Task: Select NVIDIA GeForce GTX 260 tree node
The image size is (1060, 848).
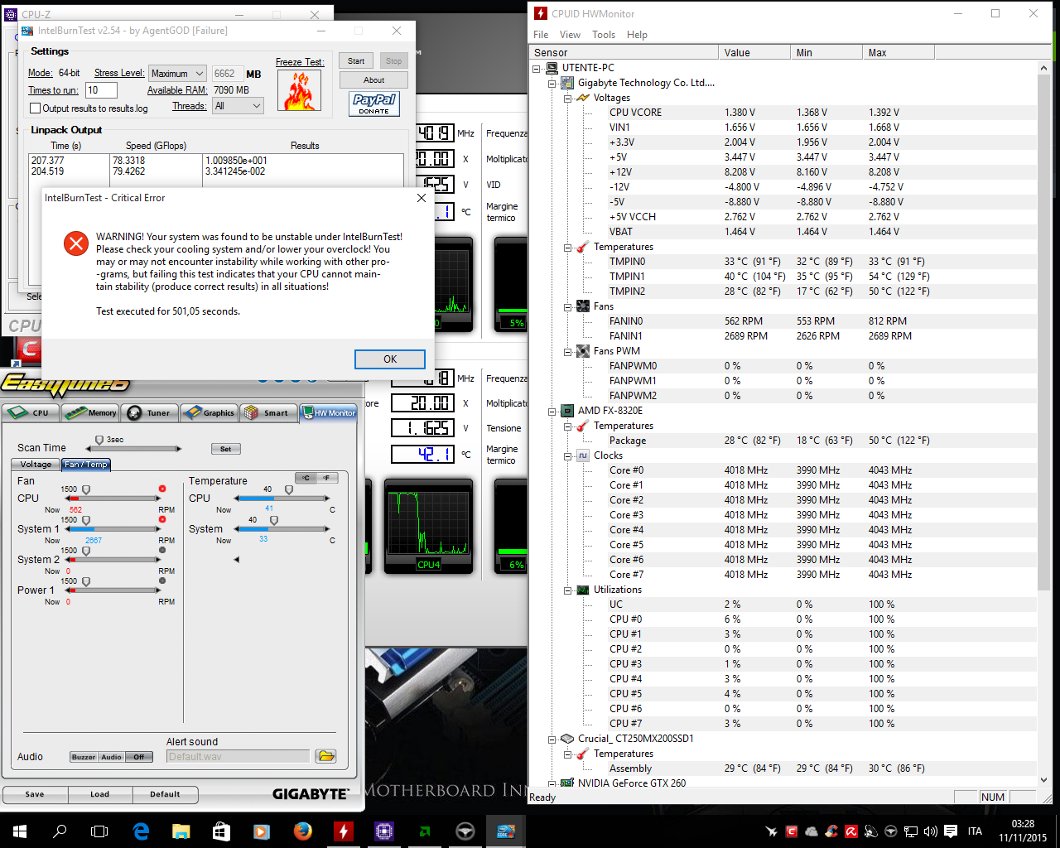Action: click(632, 783)
